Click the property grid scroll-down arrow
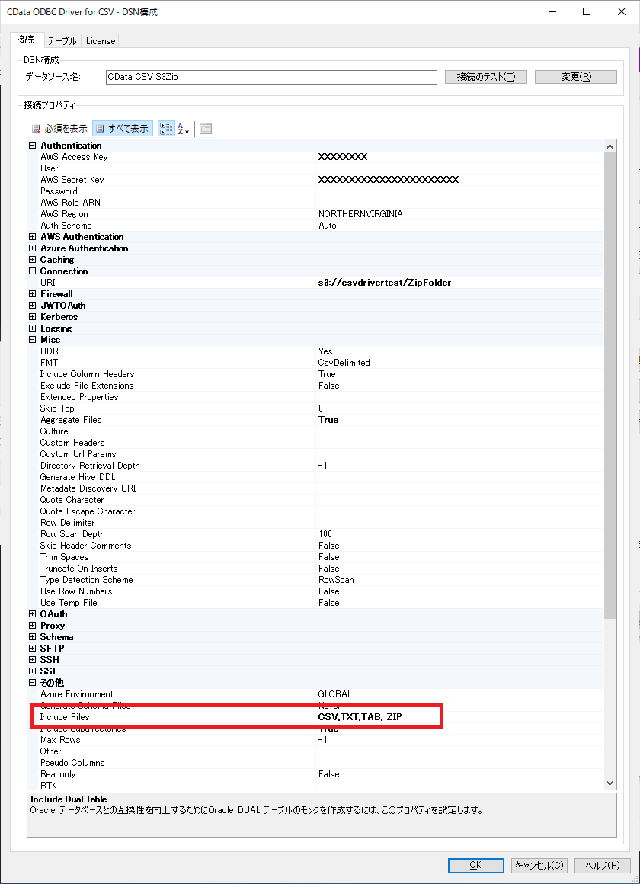 (x=610, y=783)
